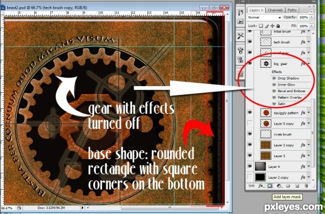Toggle the Drop Shadow effect visibility

coord(274,78)
